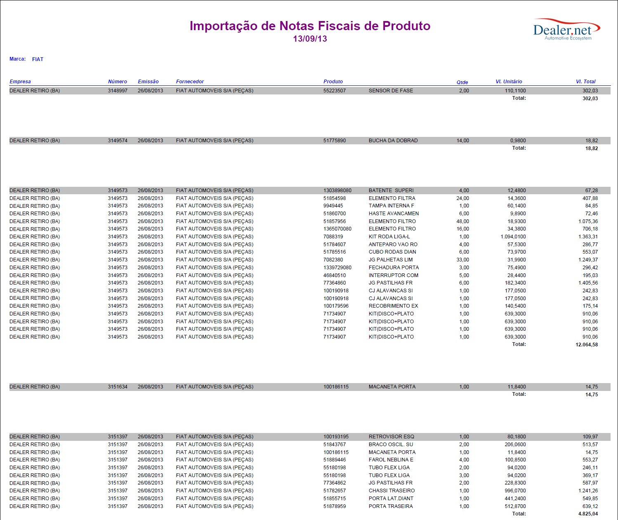Screen dimensions: 618x520
Task: Click product name INTERRUPTOR COM
Action: click(x=394, y=275)
